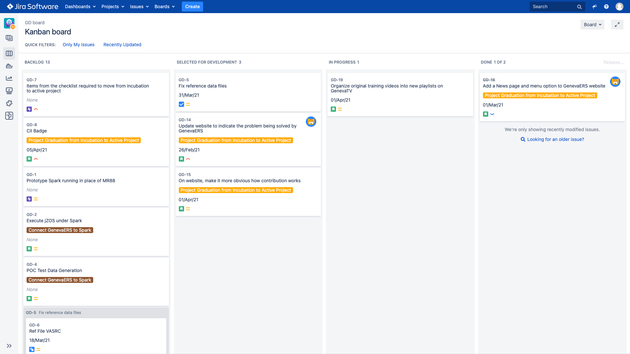Open Releases via the ship icon in sidebar
The image size is (630, 354).
point(9,66)
